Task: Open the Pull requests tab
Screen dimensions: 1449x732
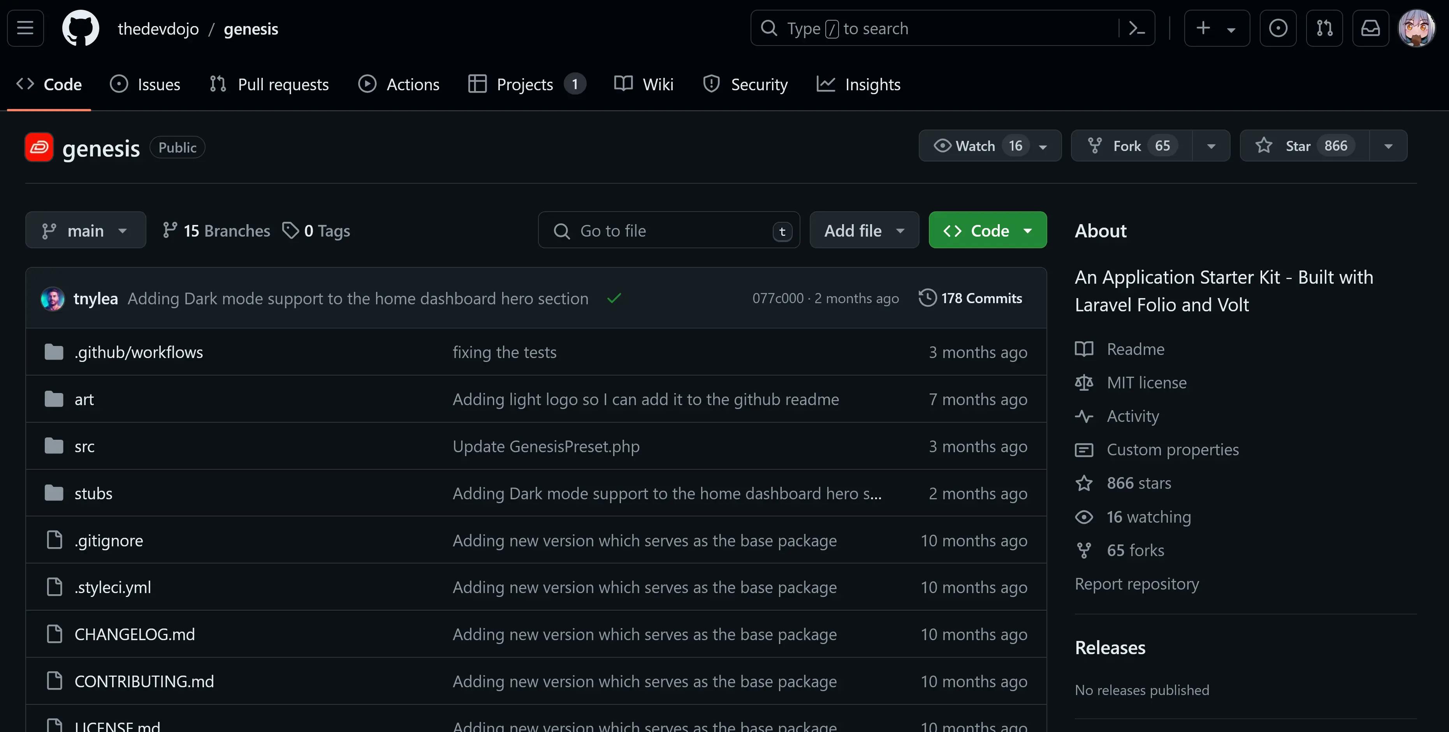Action: point(269,84)
